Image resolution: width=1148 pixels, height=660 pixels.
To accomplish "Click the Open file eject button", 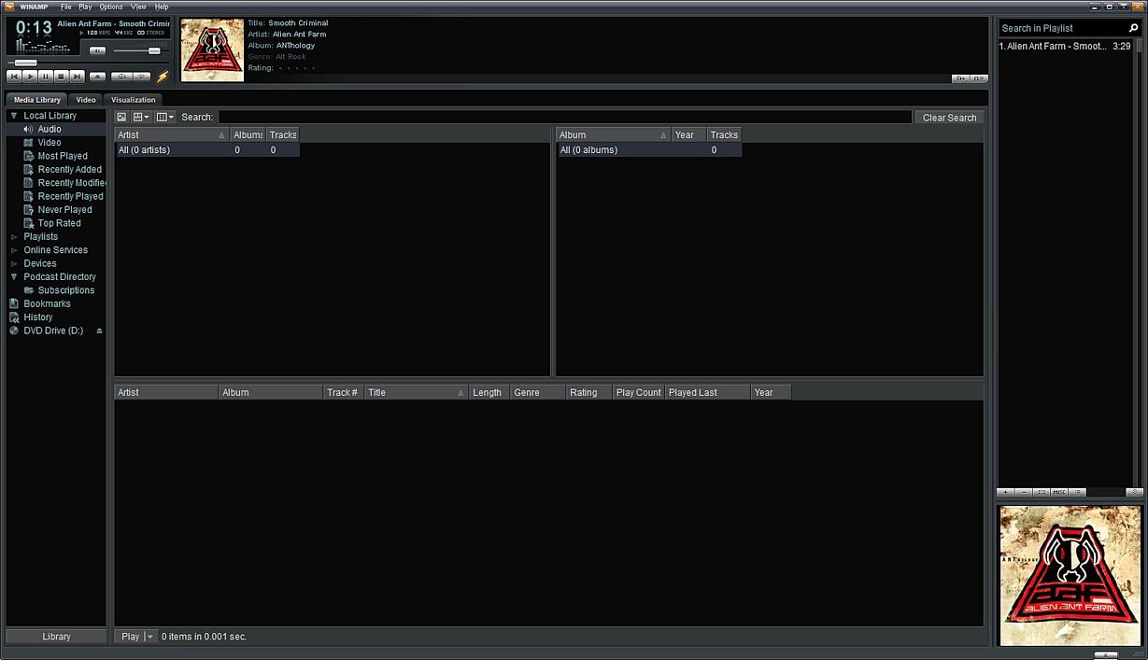I will 97,77.
